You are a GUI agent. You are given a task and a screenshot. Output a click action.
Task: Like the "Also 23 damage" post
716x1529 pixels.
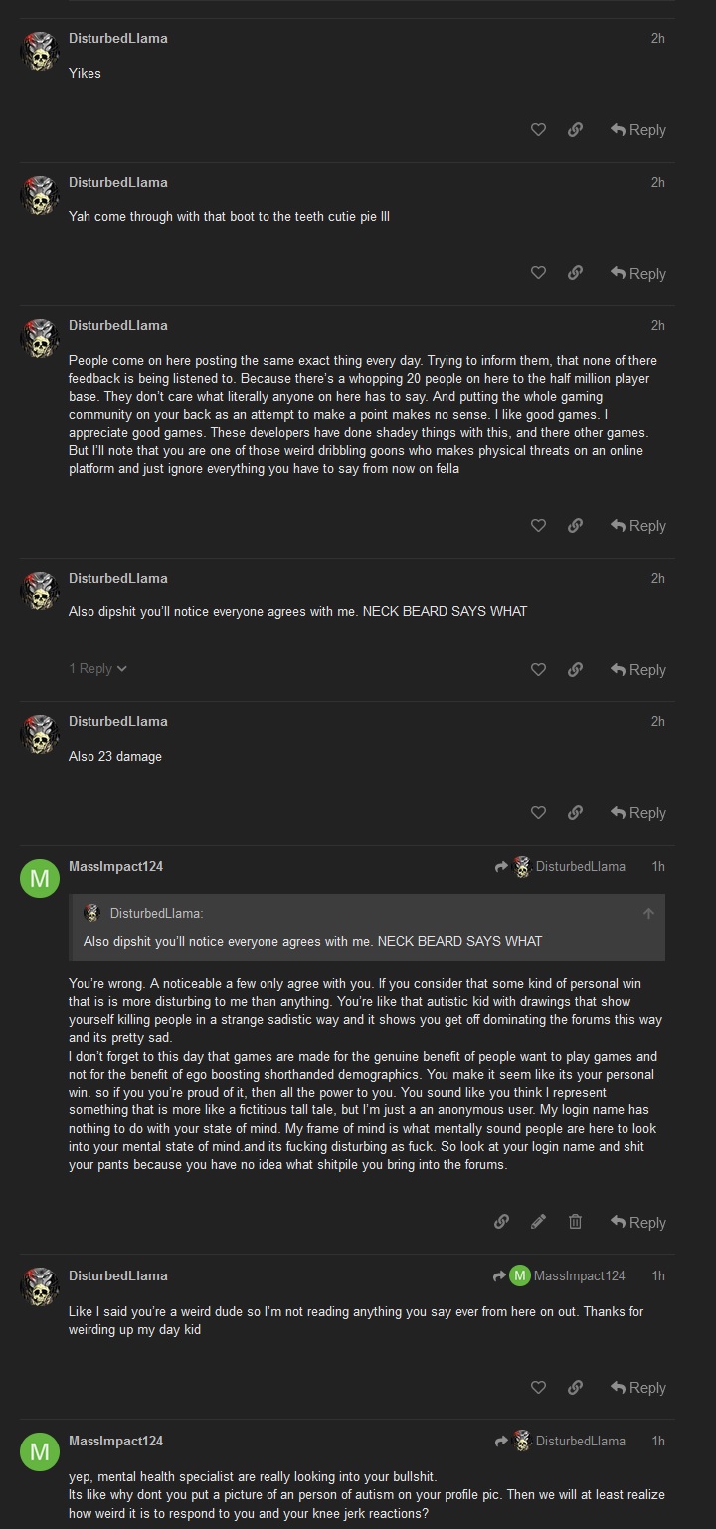(538, 813)
